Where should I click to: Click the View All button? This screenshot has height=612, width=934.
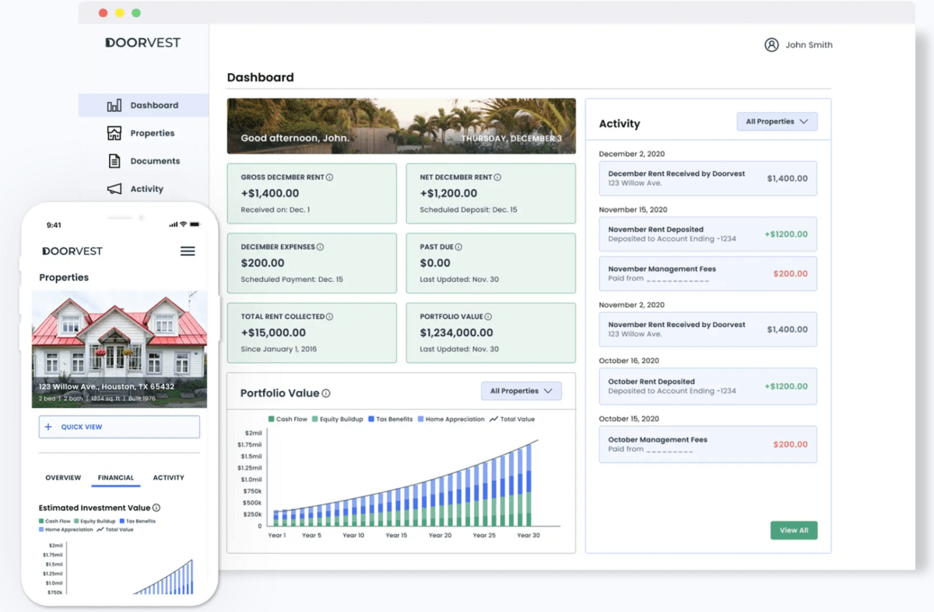794,530
